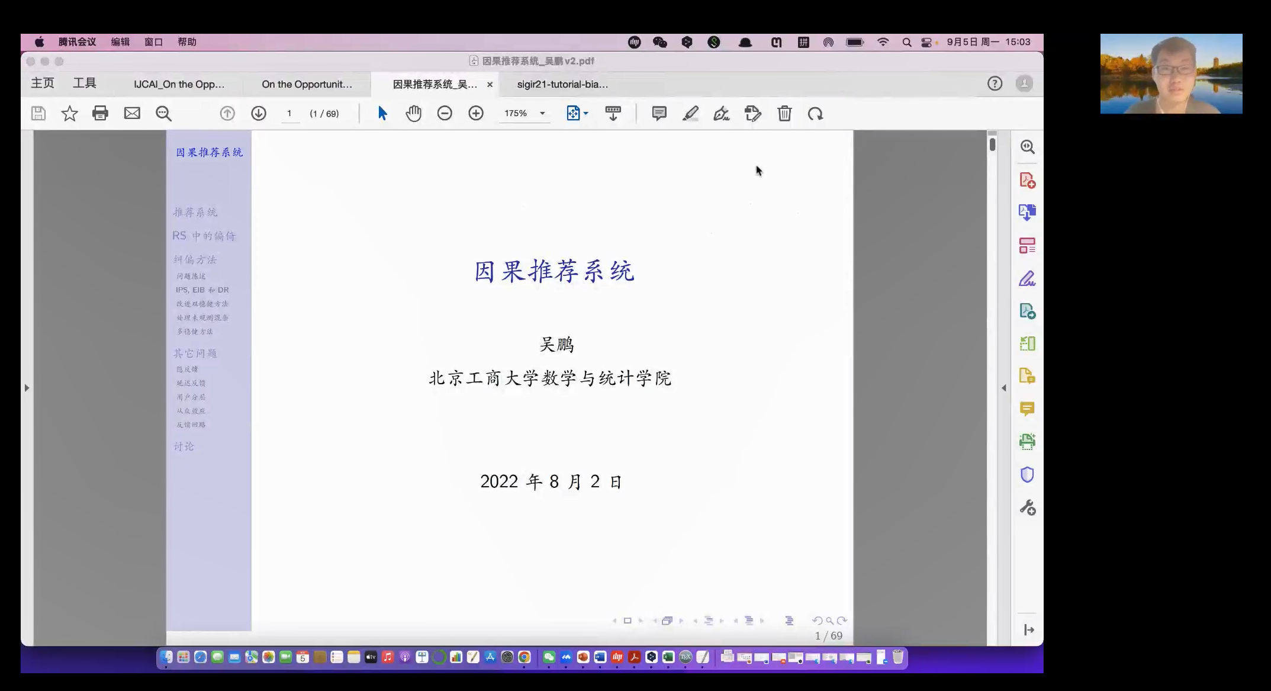
Task: Print the document with the printer icon
Action: pos(101,113)
